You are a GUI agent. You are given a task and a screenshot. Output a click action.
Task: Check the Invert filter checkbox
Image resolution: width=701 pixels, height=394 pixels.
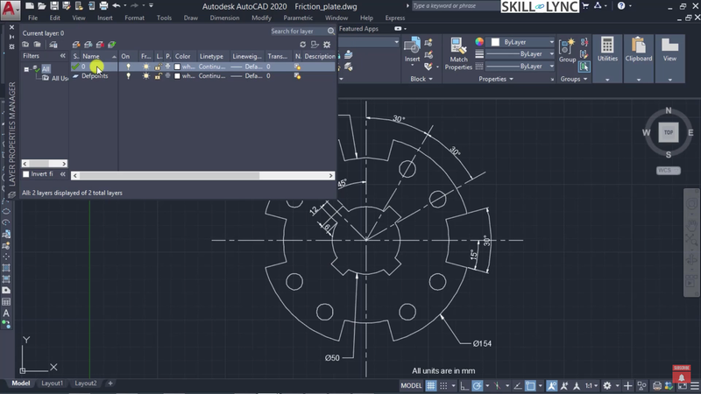pyautogui.click(x=26, y=174)
